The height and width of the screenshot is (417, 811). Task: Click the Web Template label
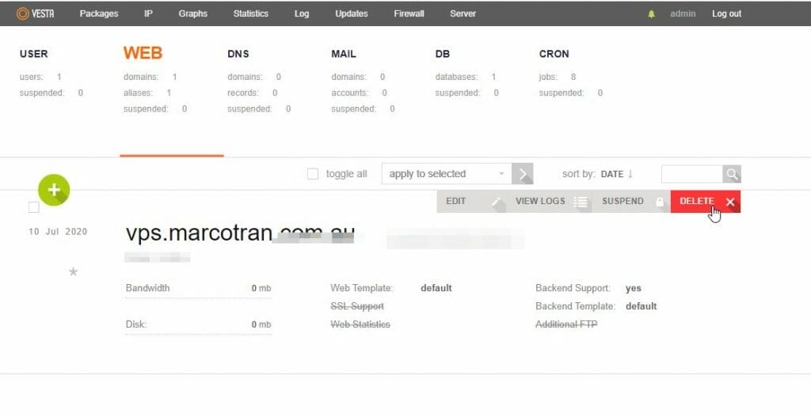[361, 288]
